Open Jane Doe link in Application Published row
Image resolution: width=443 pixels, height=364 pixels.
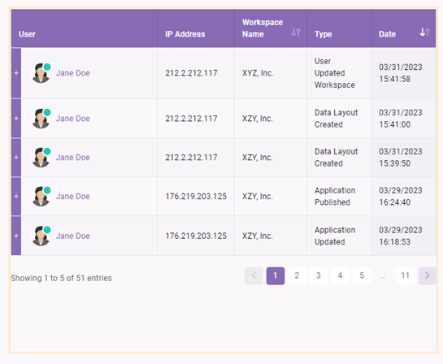pyautogui.click(x=73, y=197)
